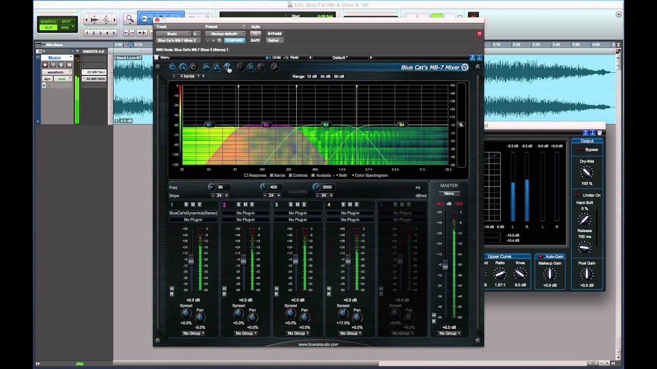Open the master strip No Group dropdown
Image resolution: width=657 pixels, height=369 pixels.
coord(449,333)
